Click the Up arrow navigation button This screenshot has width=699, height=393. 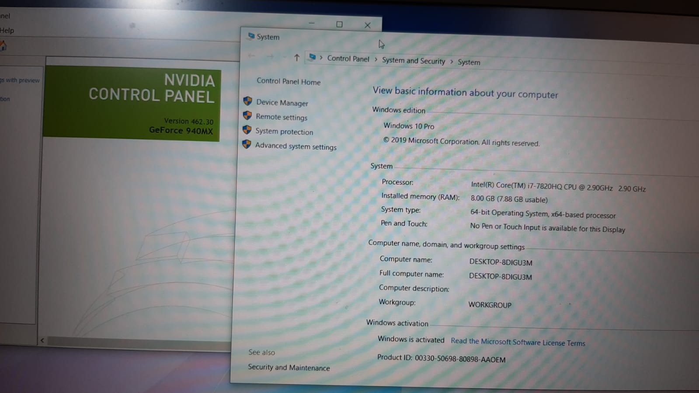[297, 57]
